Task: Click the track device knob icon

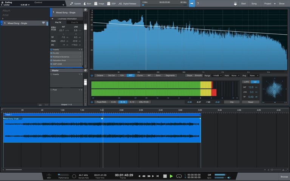Action: (x=85, y=9)
